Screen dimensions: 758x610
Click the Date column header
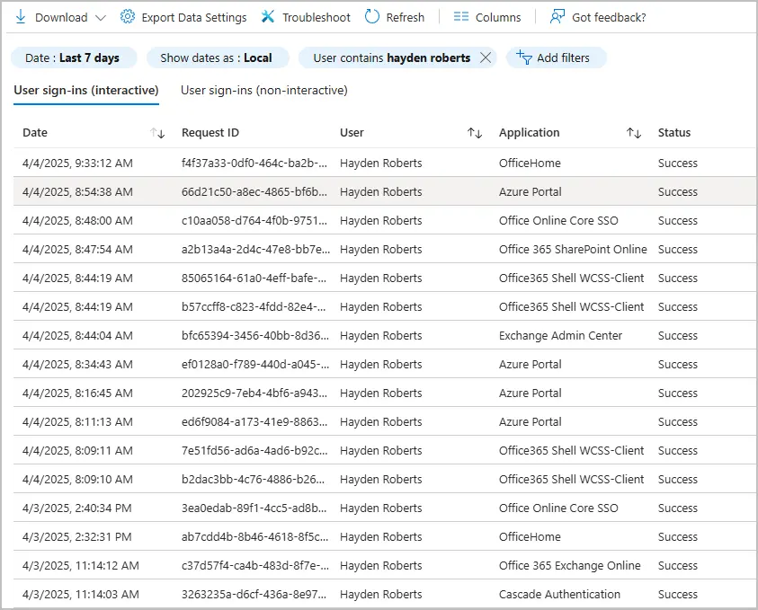[35, 133]
